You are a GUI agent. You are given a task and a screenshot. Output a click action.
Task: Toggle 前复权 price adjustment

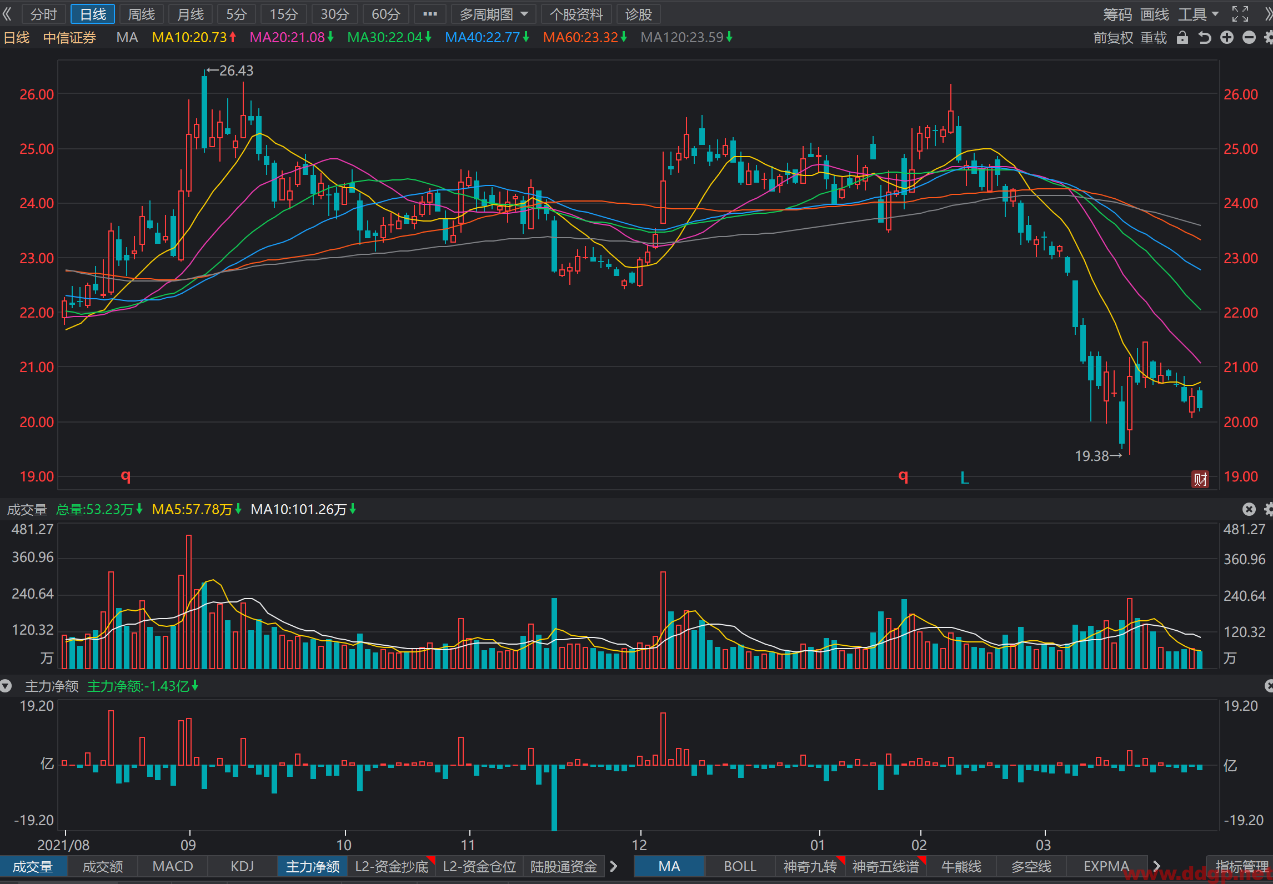1113,37
